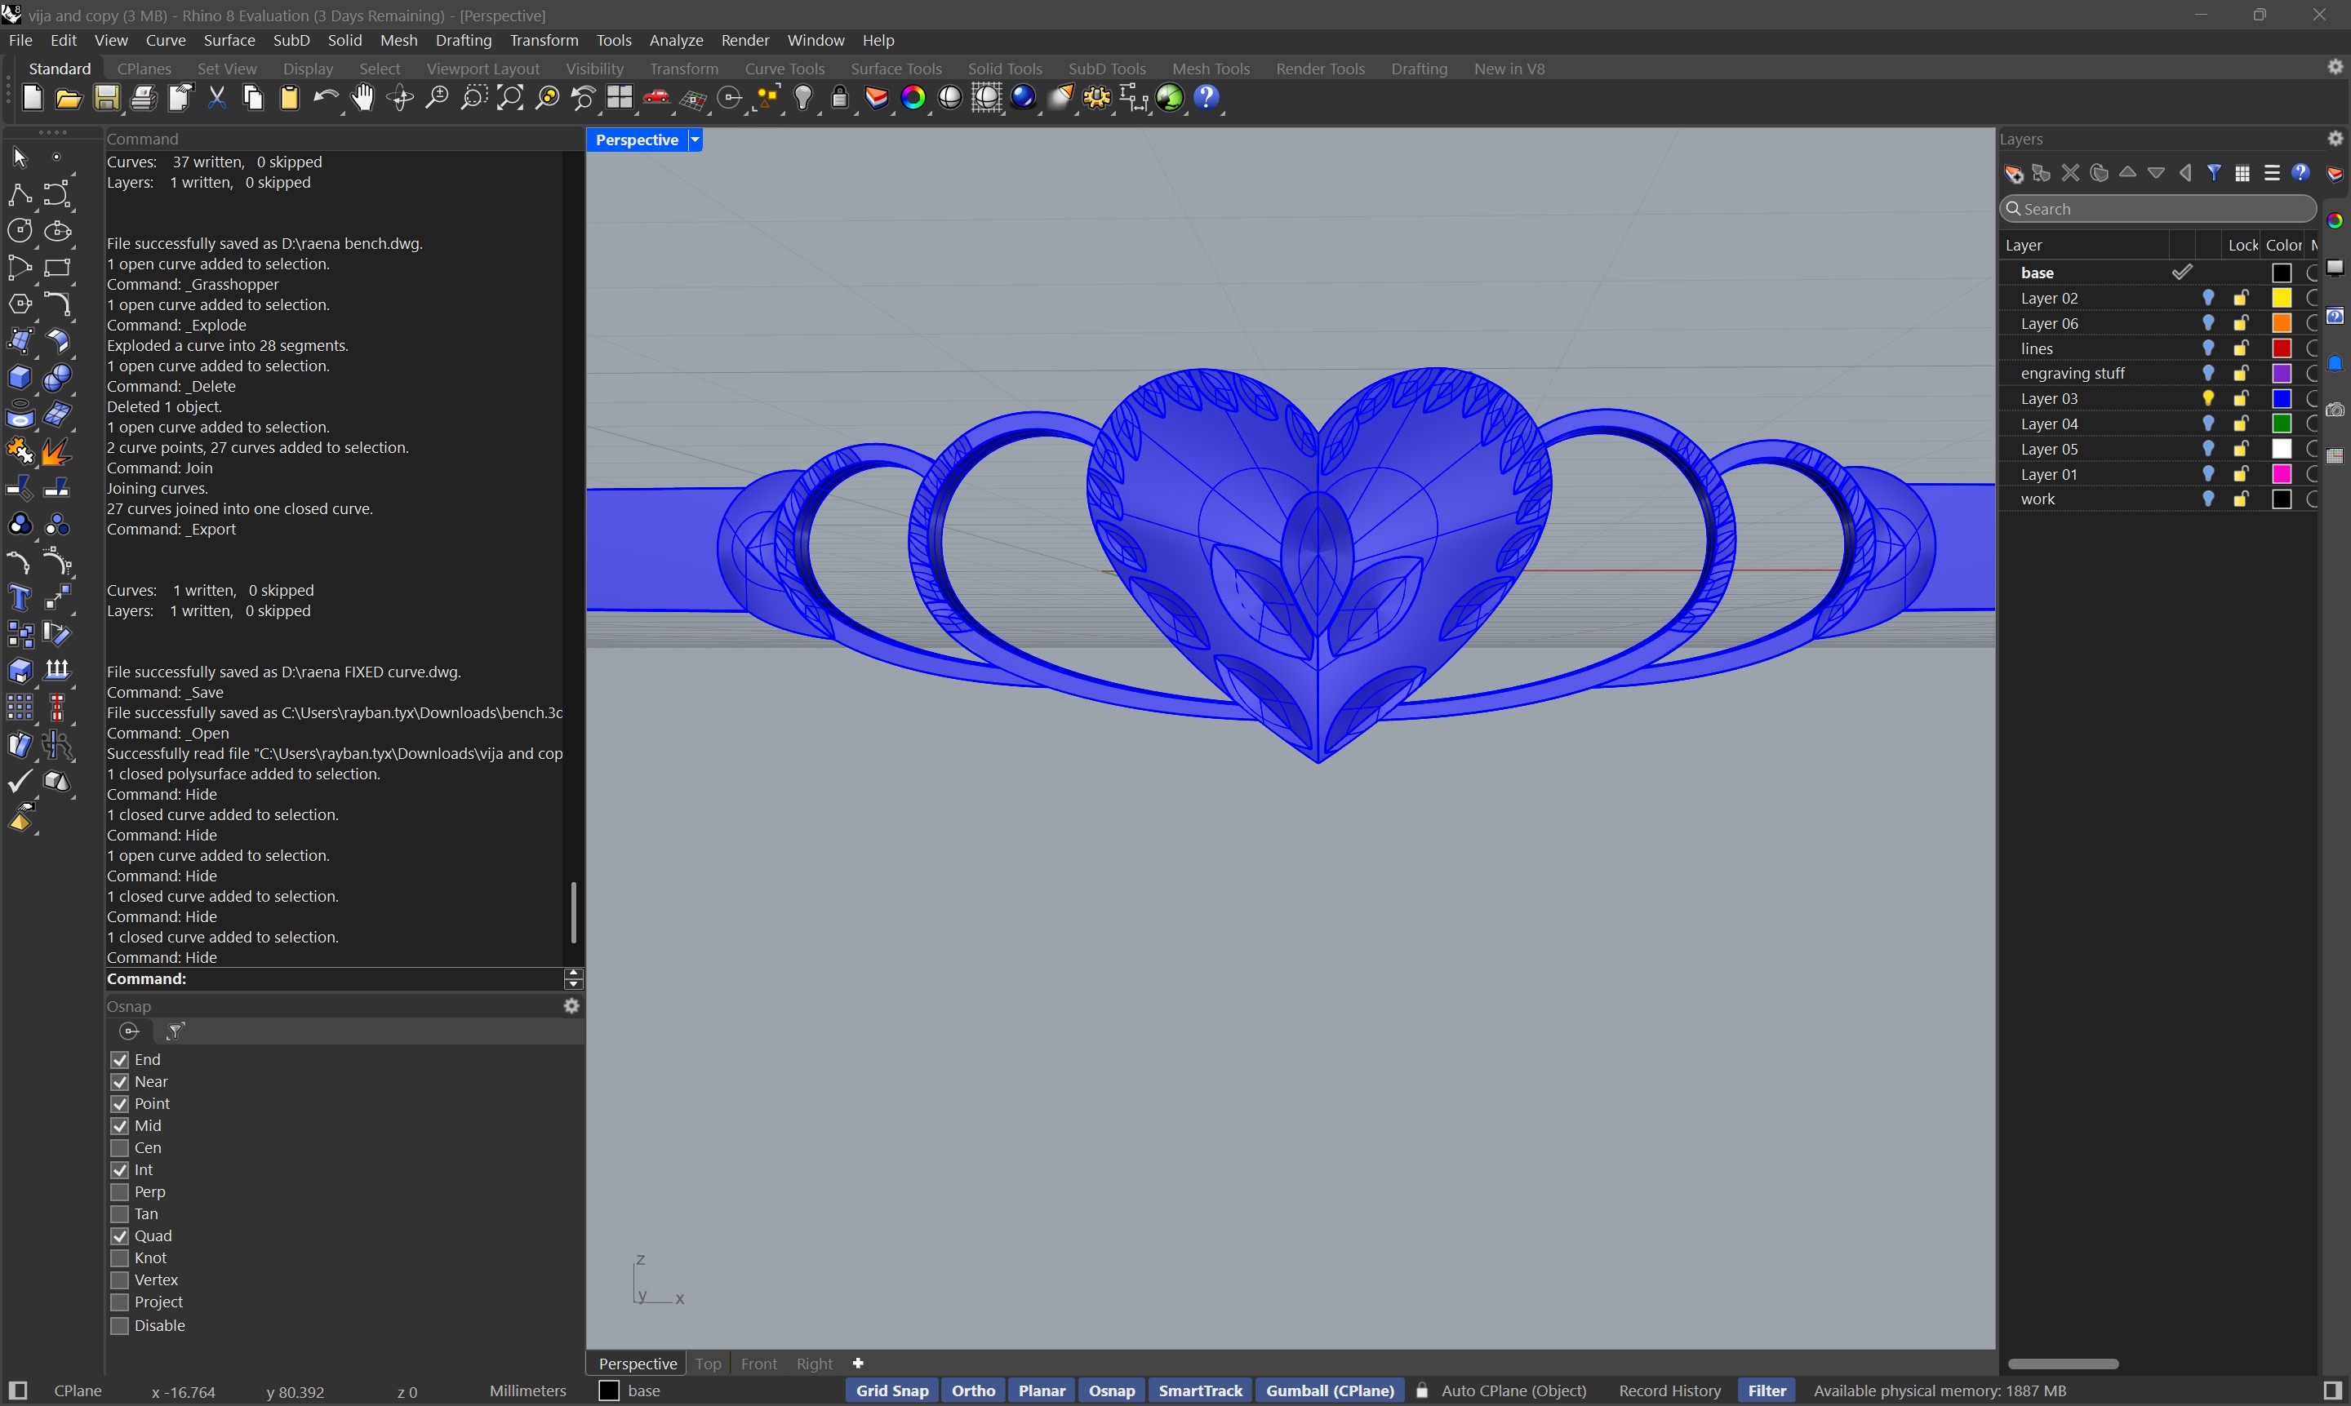
Task: Click the Undo toolbar icon
Action: (326, 99)
